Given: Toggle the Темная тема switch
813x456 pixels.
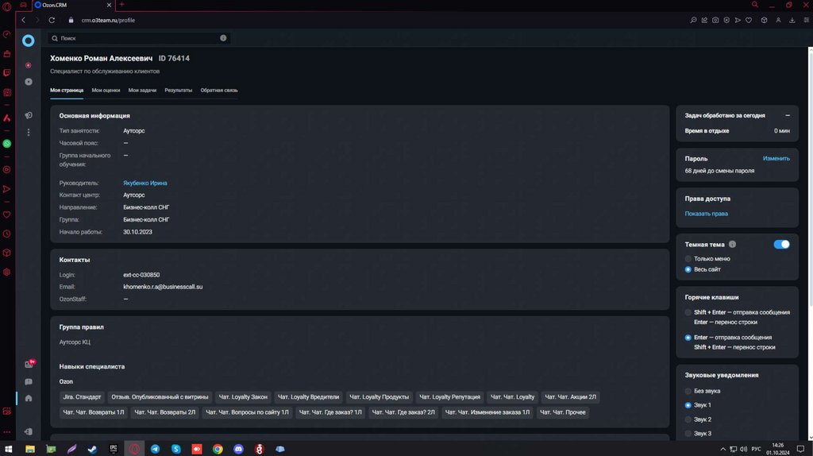Looking at the screenshot, I should point(781,245).
